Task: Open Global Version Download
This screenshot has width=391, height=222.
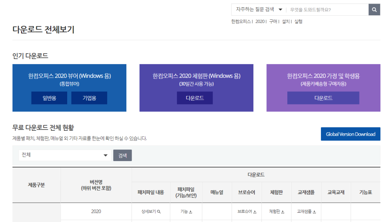Action: [x=351, y=134]
